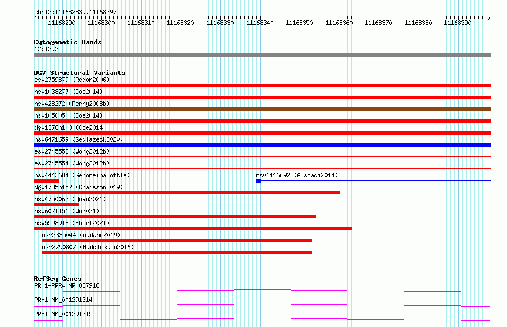Image resolution: width=507 pixels, height=327 pixels.
Task: Click the thin blue line of nsv1116692
Action: click(376, 181)
